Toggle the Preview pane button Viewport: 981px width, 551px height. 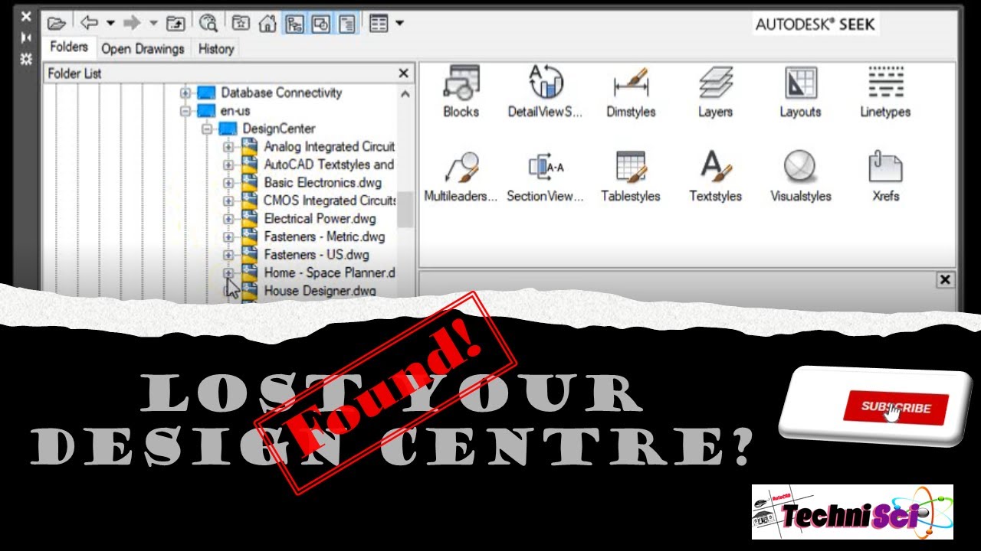click(321, 23)
